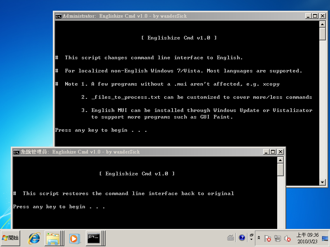Launch Internet Explorer from the taskbar
330x247 pixels.
(34, 238)
